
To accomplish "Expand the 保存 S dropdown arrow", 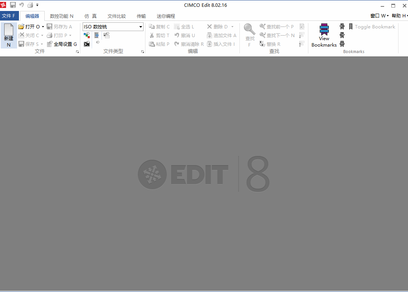I will click(42, 44).
